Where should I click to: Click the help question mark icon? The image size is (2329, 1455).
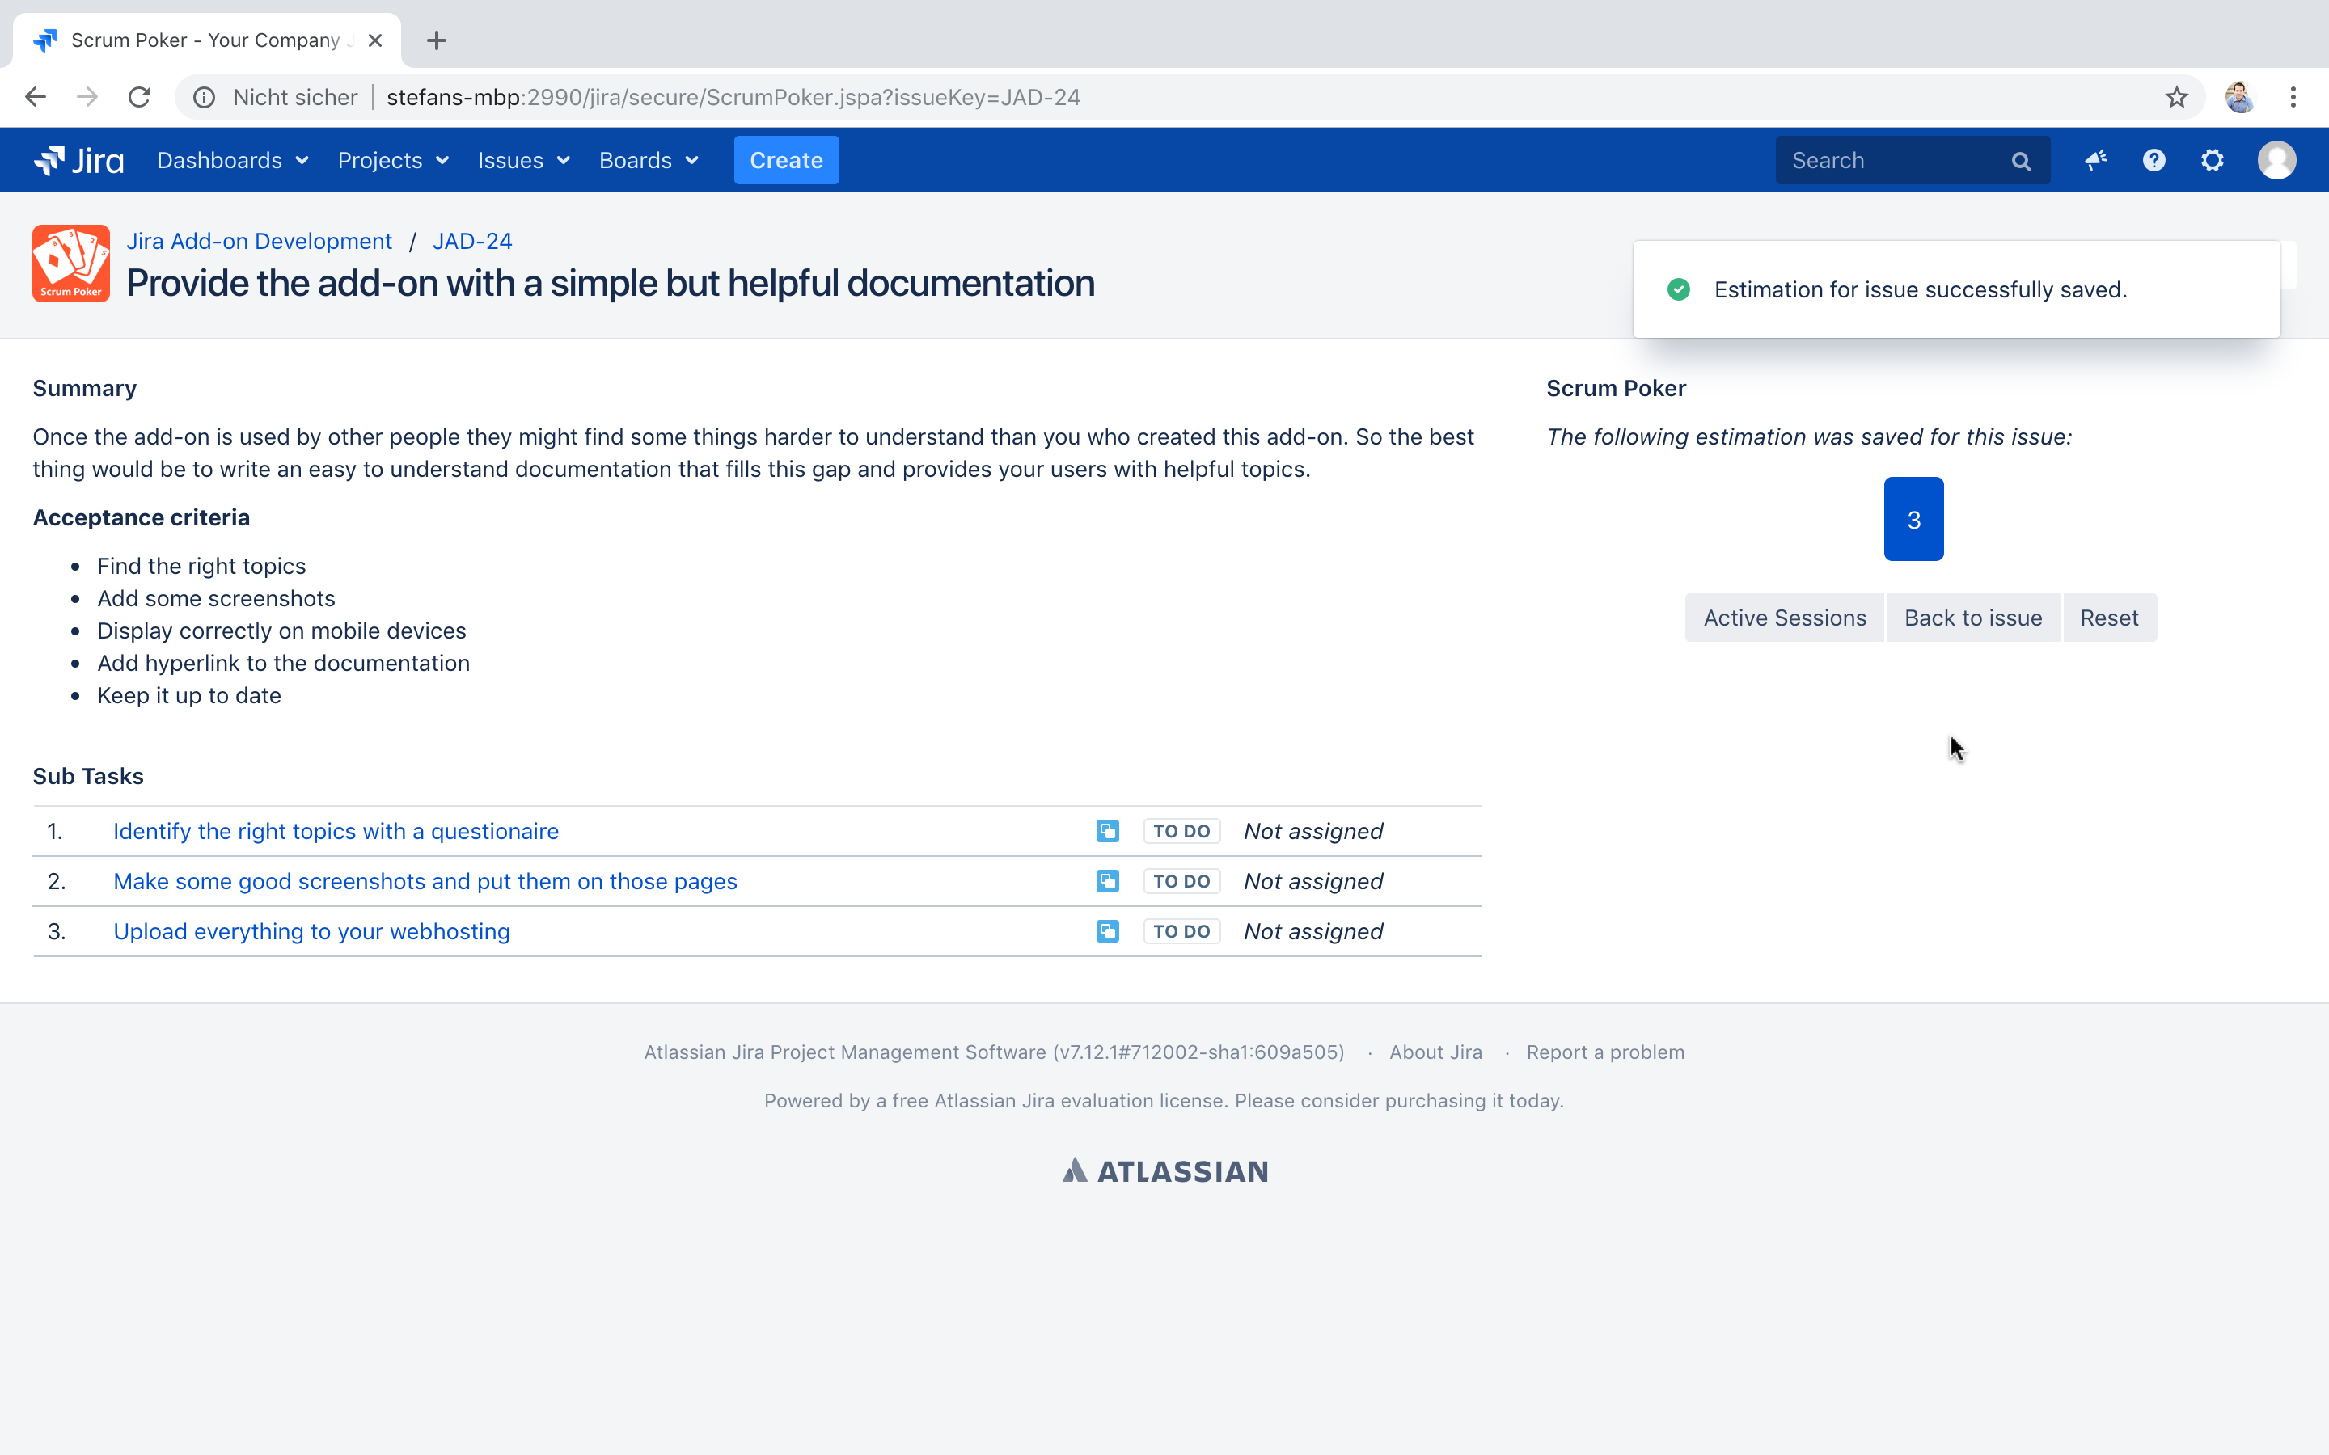tap(2153, 159)
